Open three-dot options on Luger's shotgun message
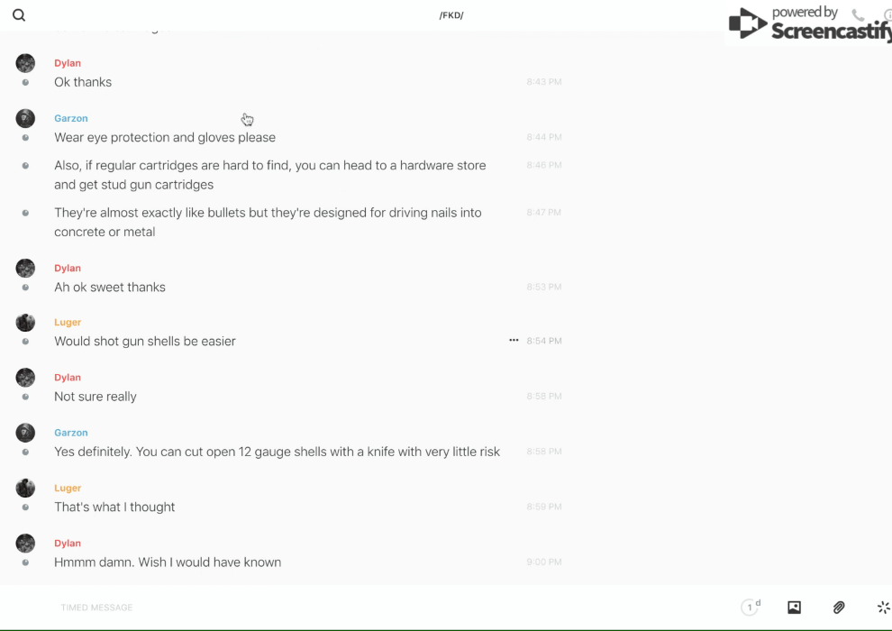The height and width of the screenshot is (631, 892). click(x=514, y=341)
